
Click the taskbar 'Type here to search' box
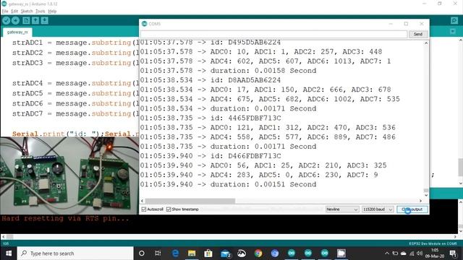(x=75, y=253)
